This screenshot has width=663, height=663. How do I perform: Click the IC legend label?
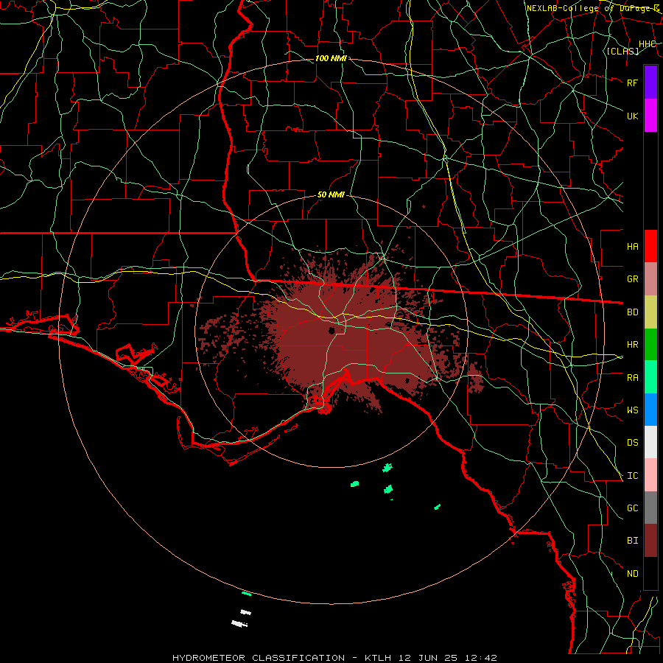[632, 476]
